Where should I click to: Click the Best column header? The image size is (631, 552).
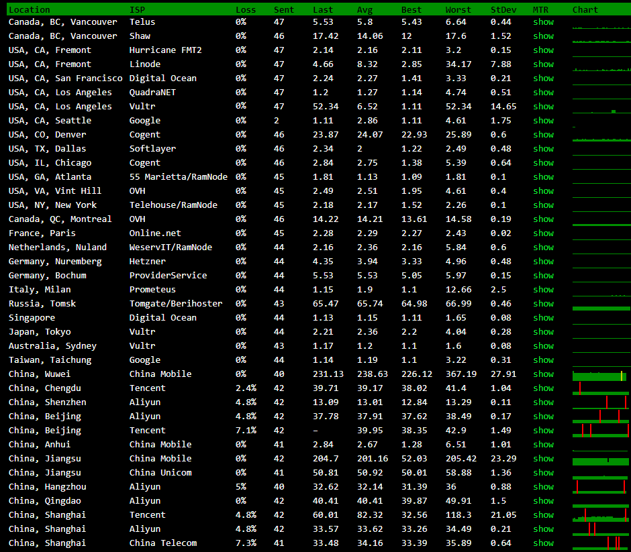coord(411,9)
